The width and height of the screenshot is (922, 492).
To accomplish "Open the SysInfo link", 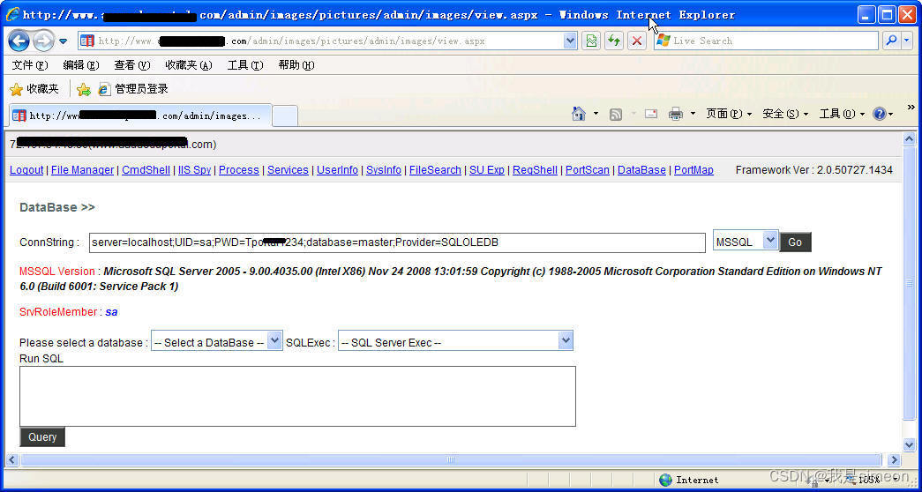I will click(384, 170).
